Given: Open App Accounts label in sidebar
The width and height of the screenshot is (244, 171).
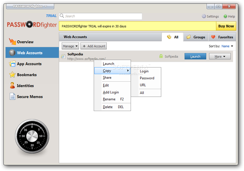Looking at the screenshot, I should pos(29,64).
